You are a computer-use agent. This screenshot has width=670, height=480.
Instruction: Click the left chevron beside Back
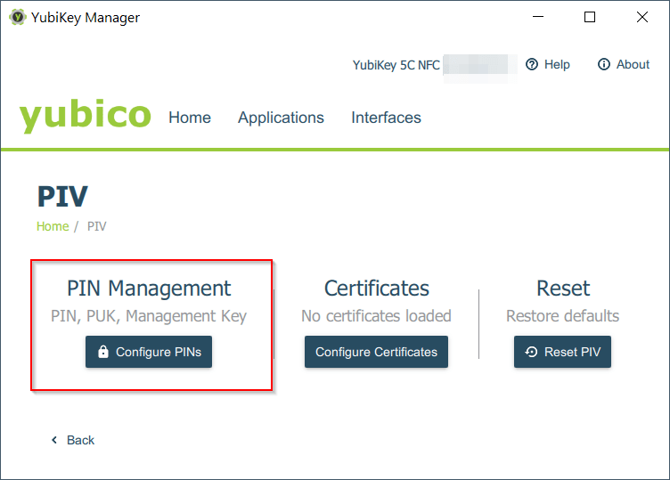pos(54,440)
